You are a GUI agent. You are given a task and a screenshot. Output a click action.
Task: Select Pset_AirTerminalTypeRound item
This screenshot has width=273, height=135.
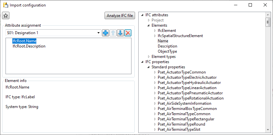(x=181, y=124)
